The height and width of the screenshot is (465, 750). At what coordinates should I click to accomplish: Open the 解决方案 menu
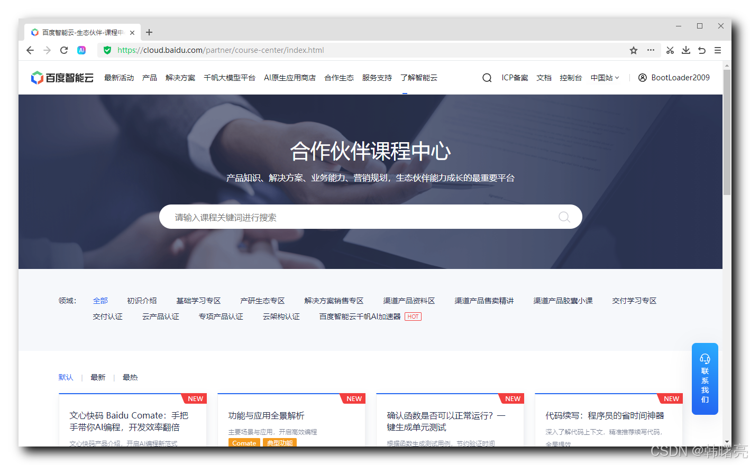pyautogui.click(x=180, y=78)
